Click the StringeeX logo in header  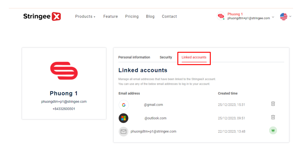click(42, 16)
